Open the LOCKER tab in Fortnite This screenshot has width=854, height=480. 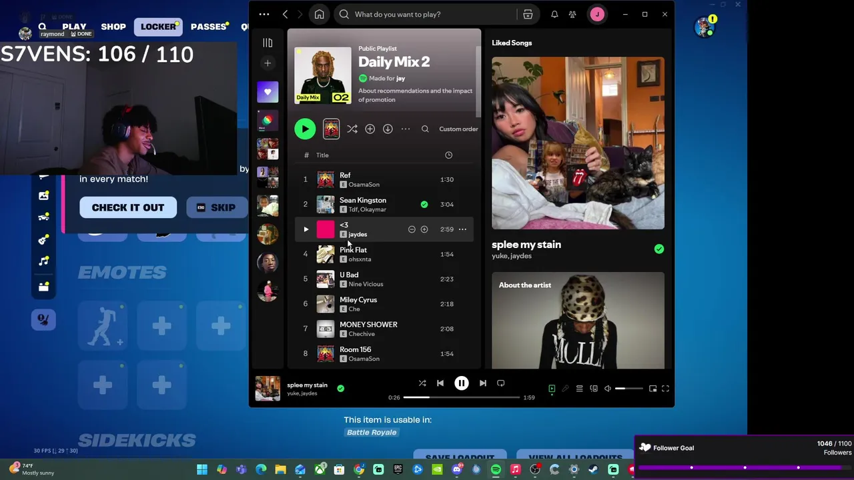pyautogui.click(x=159, y=27)
